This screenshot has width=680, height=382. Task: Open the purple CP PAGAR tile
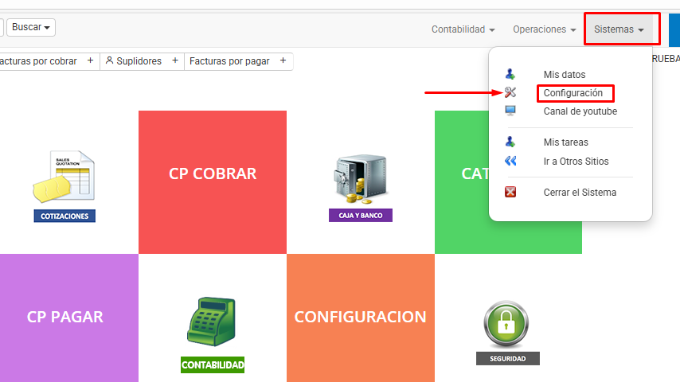click(x=65, y=317)
